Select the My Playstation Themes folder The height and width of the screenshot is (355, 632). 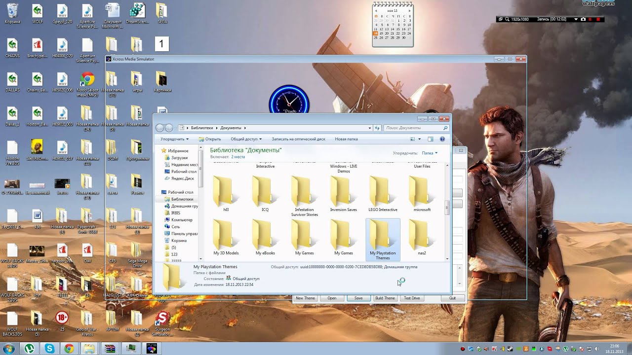[x=383, y=240]
